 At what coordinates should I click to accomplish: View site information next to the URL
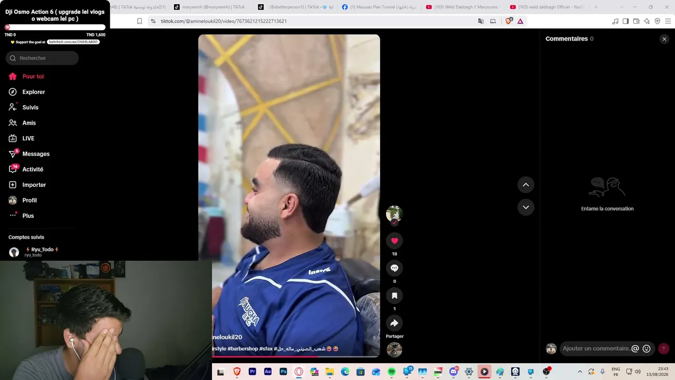coord(153,21)
